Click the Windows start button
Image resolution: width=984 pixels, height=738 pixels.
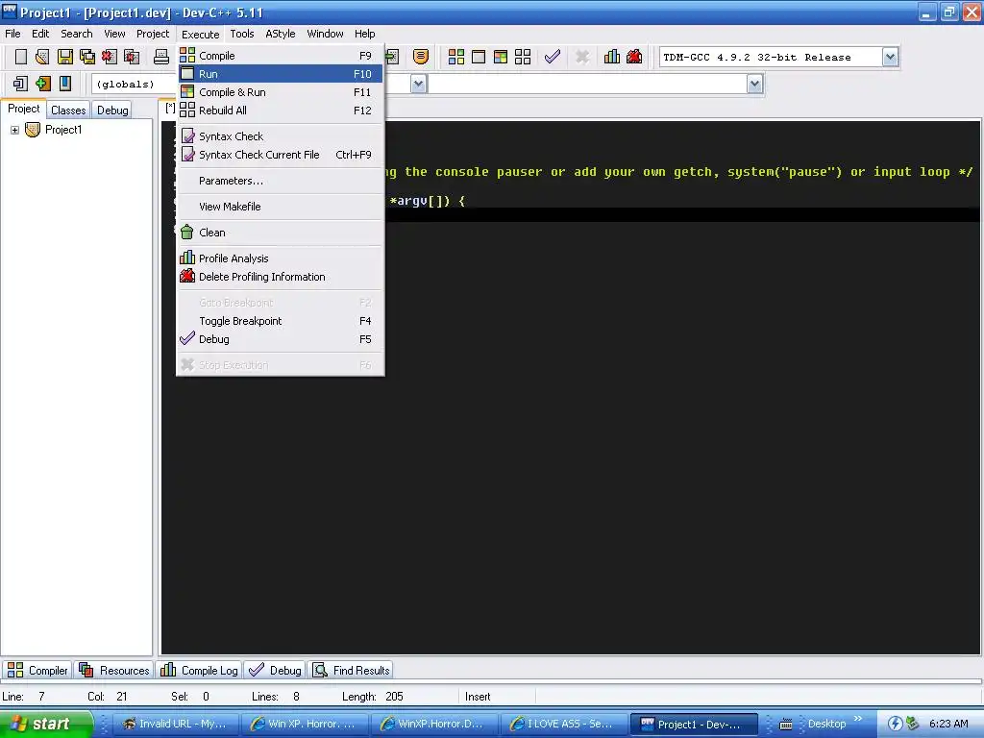coord(46,724)
